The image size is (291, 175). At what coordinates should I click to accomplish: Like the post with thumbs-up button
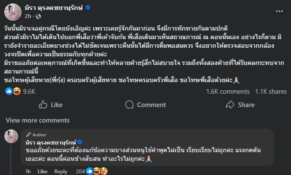click(x=51, y=105)
